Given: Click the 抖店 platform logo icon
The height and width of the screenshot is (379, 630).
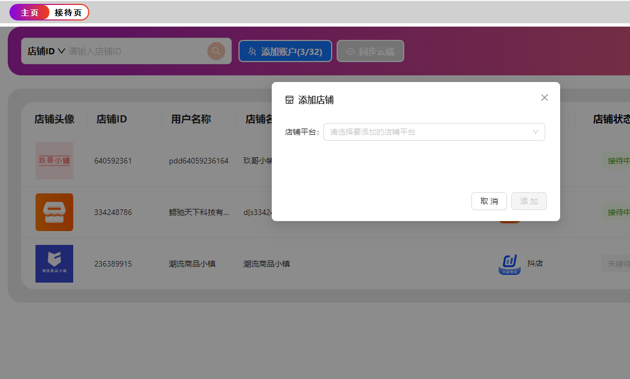Looking at the screenshot, I should [509, 264].
